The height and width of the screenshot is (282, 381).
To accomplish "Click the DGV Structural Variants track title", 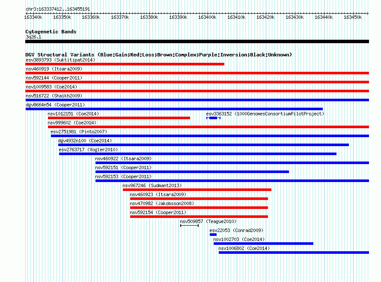I will click(158, 55).
